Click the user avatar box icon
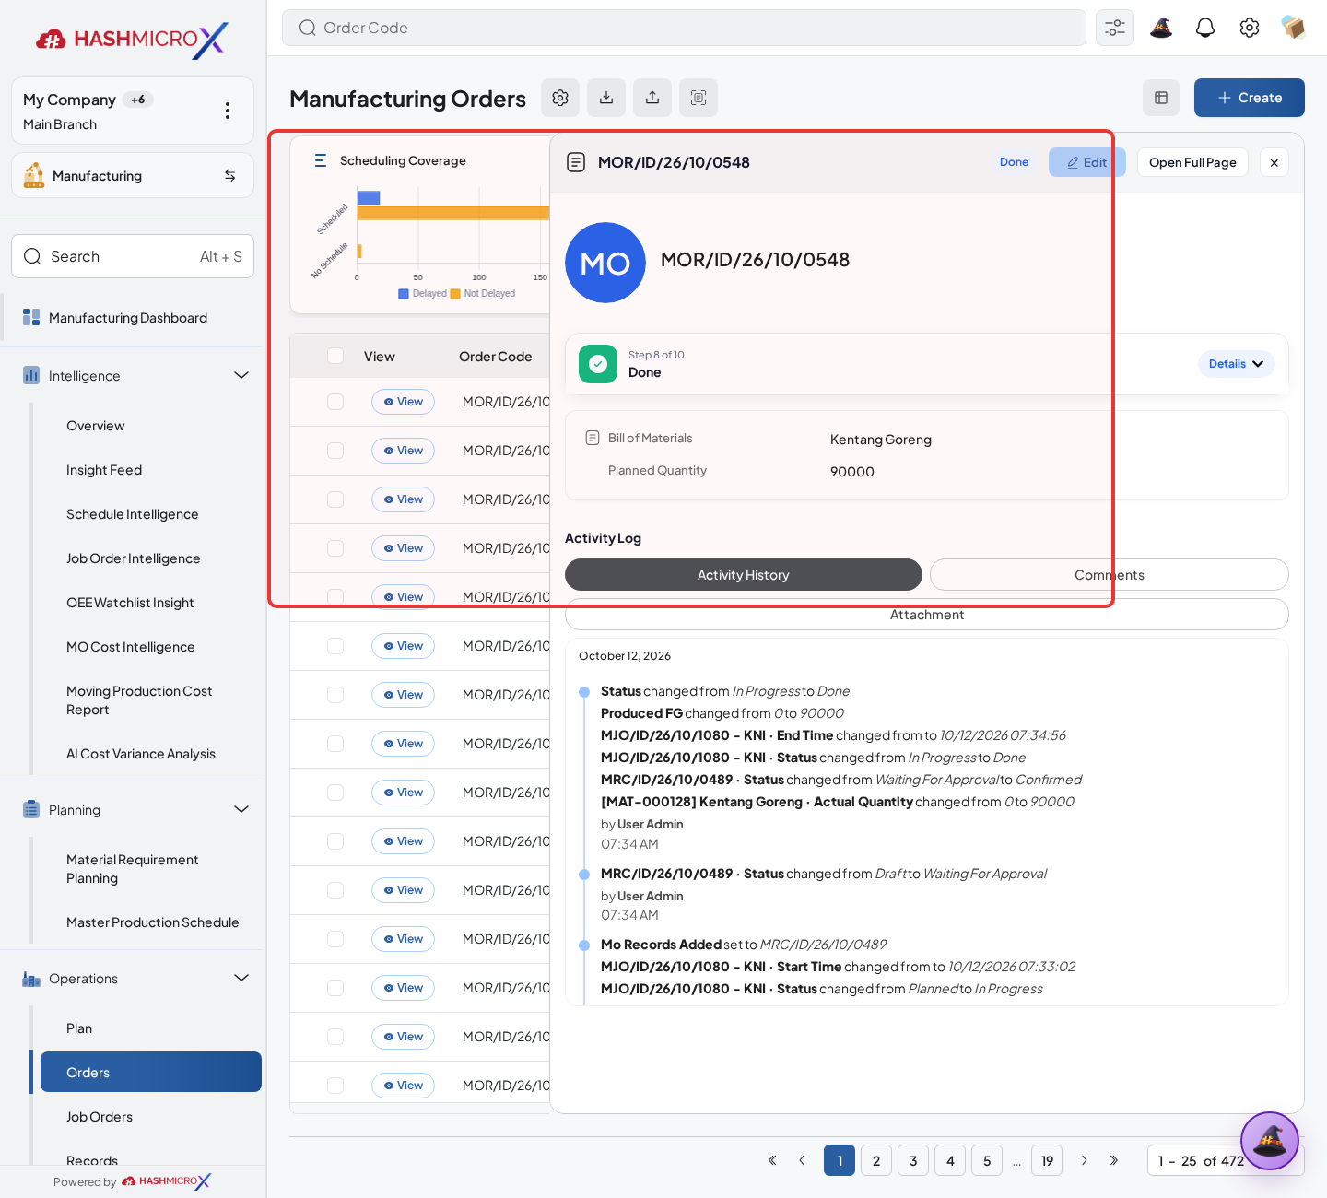The width and height of the screenshot is (1327, 1198). (x=1293, y=28)
